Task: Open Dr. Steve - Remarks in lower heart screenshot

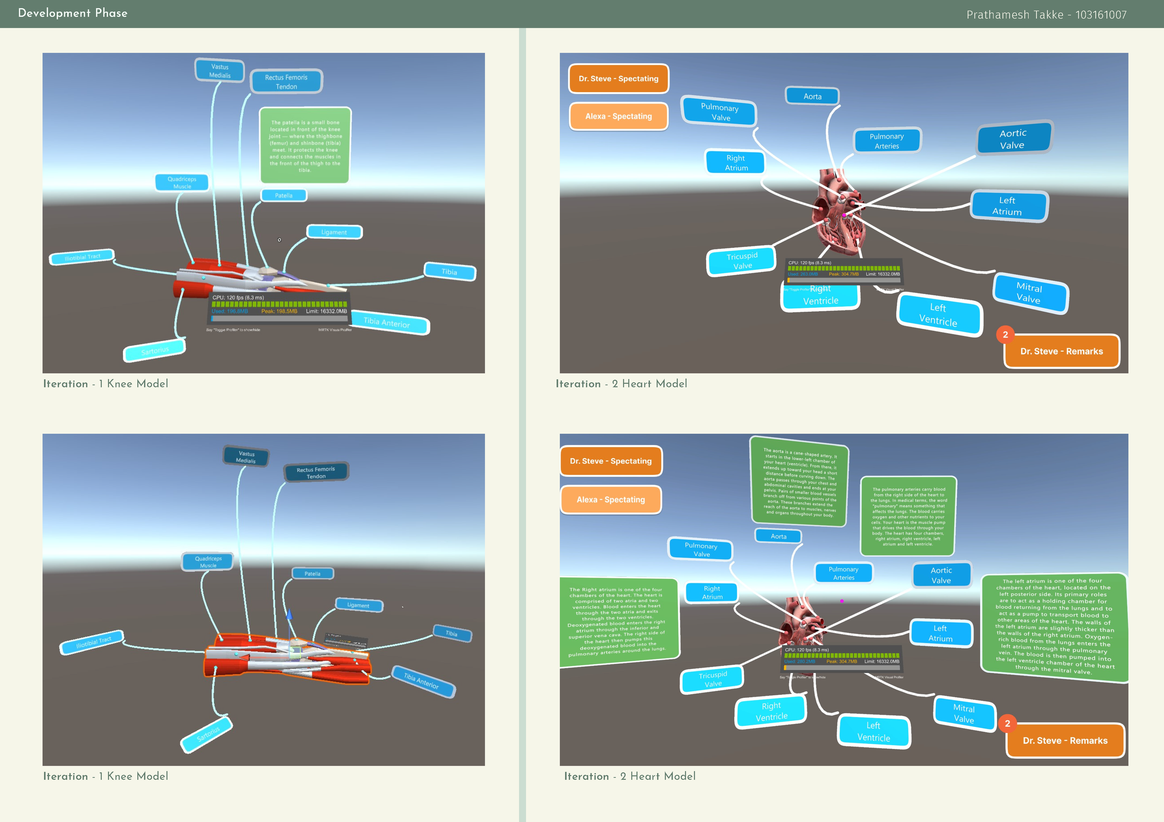Action: (x=1065, y=741)
